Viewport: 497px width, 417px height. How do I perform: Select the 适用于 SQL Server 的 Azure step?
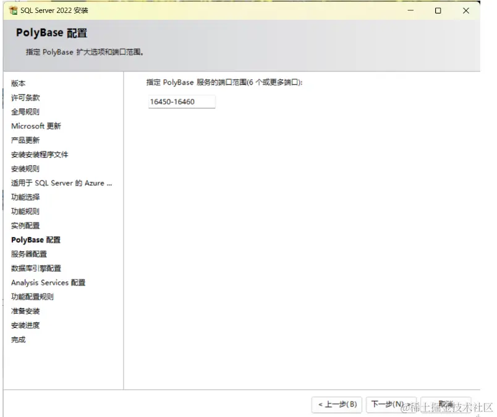coord(61,183)
